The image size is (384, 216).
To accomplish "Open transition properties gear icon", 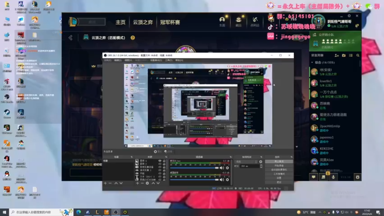I will point(261,162).
